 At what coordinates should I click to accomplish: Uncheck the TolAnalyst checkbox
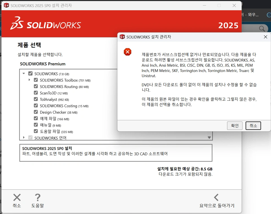pyautogui.click(x=36, y=99)
